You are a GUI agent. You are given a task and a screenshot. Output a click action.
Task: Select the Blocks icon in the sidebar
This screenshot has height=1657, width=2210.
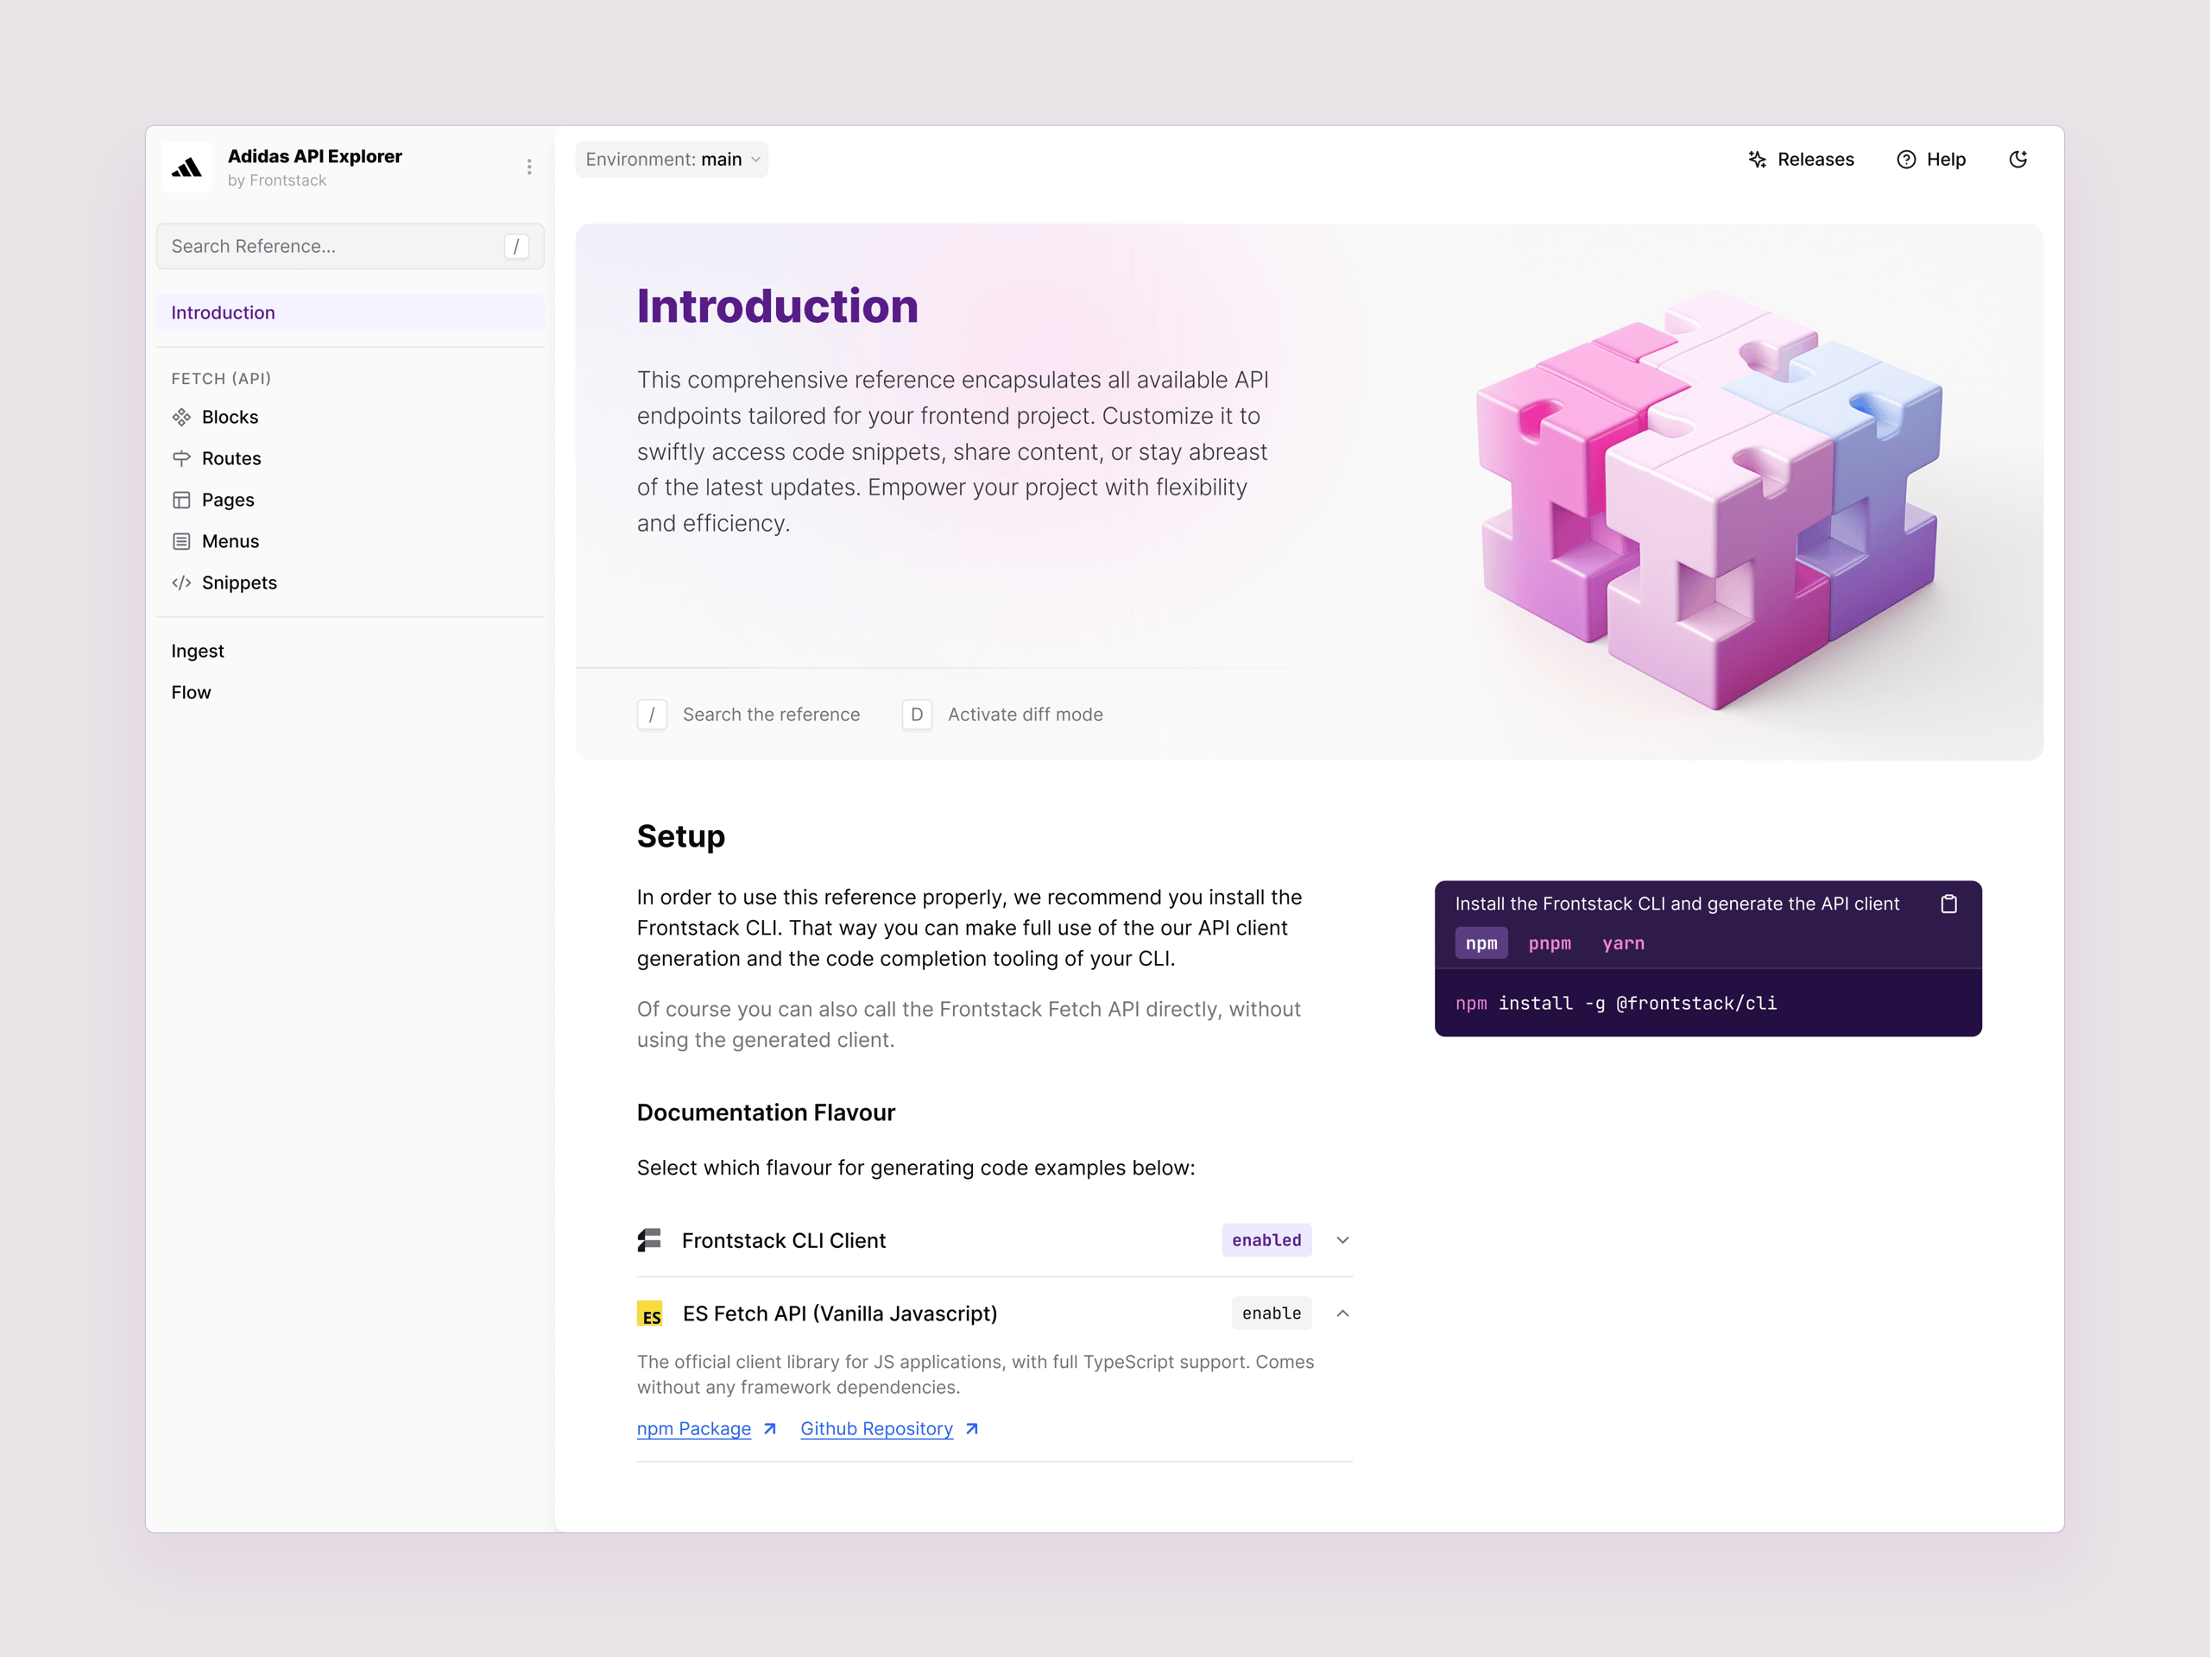coord(180,417)
